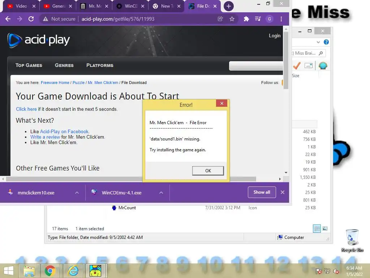Click Show all downloads
This screenshot has width=370, height=278.
tap(262, 192)
